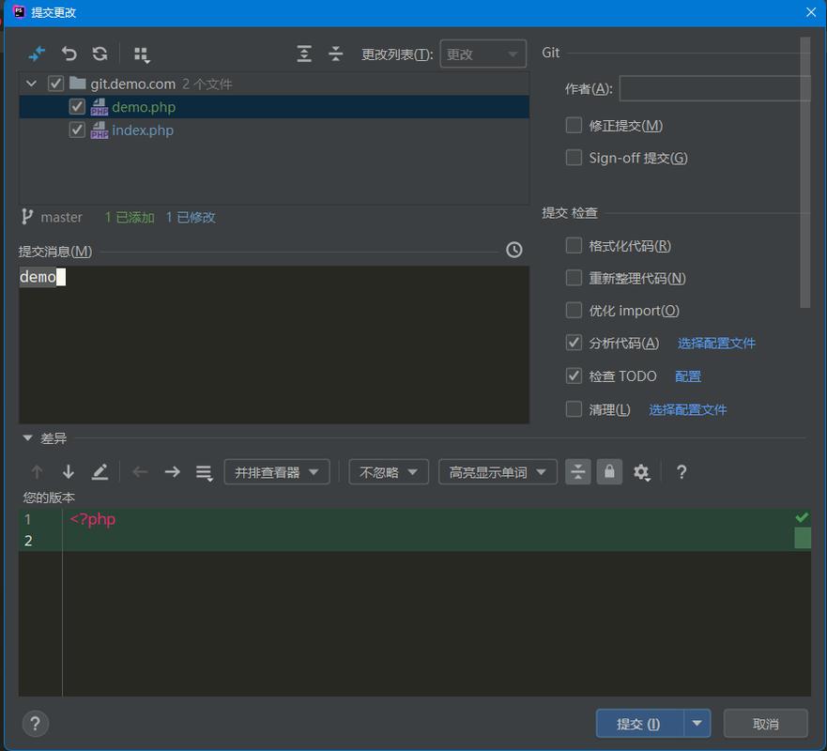
Task: Enable the Sign-off 提交(G) checkbox
Action: [x=574, y=158]
